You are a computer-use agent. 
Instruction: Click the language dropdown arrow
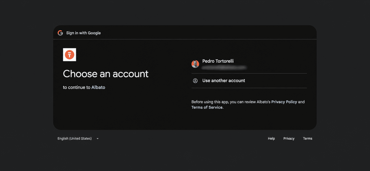(x=97, y=139)
